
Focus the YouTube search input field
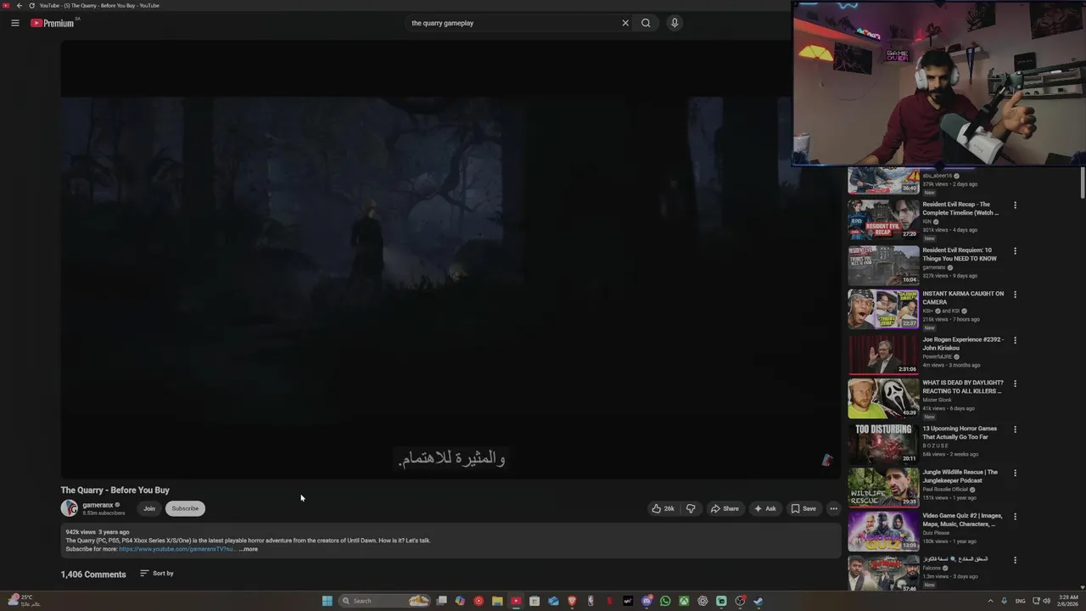pyautogui.click(x=513, y=23)
